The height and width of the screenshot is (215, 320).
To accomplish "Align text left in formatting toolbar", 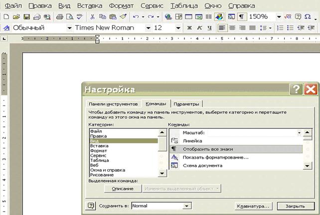I will (222, 28).
